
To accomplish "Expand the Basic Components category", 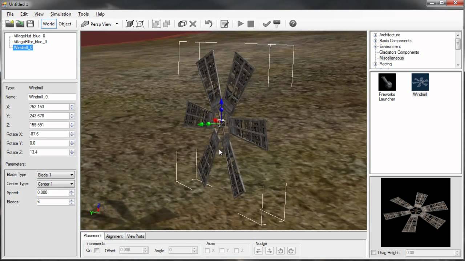I will (x=376, y=41).
